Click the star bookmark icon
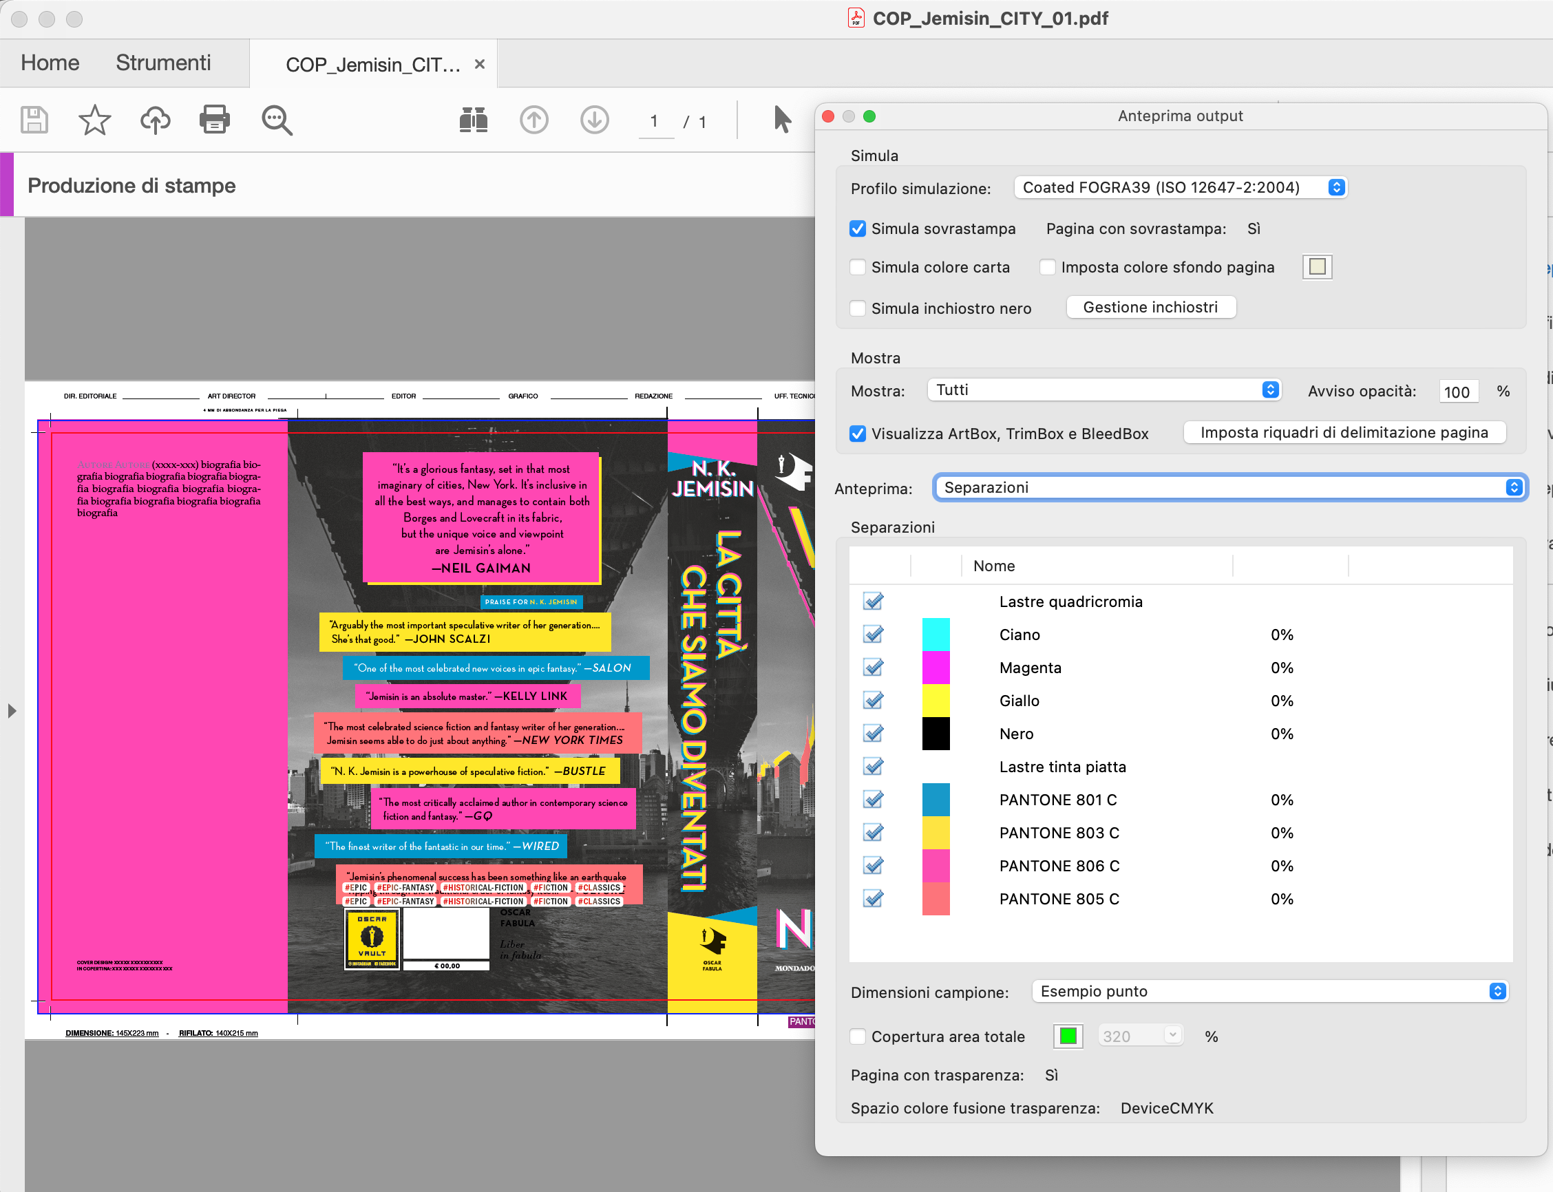The image size is (1553, 1192). (x=94, y=120)
